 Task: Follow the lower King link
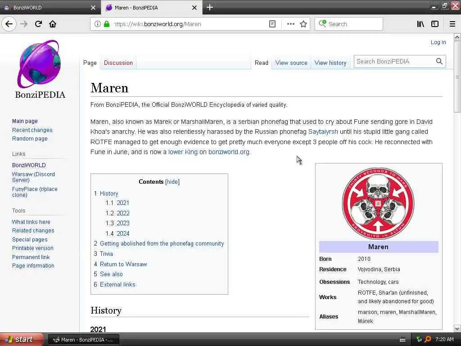183,152
